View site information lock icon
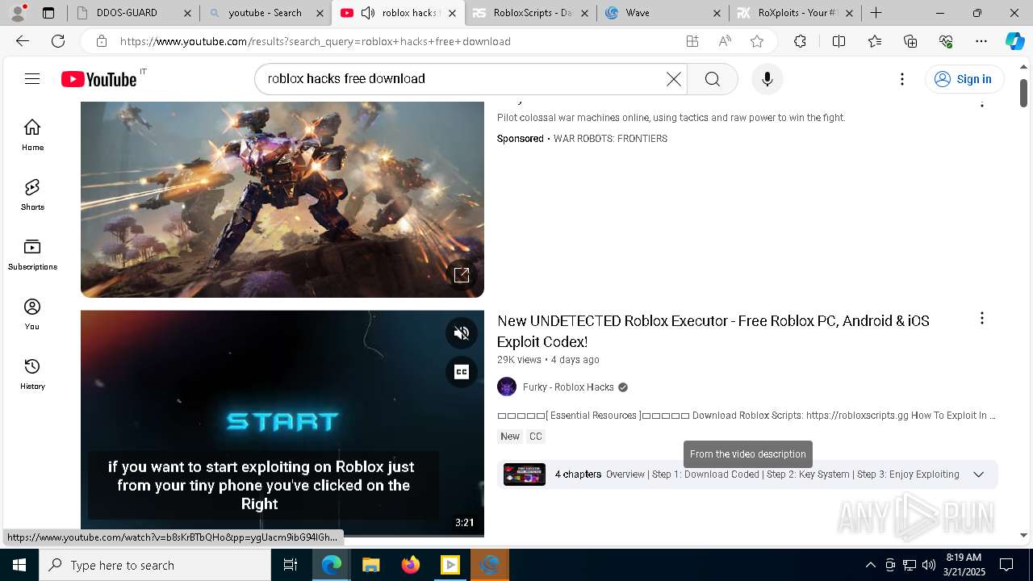 tap(101, 41)
